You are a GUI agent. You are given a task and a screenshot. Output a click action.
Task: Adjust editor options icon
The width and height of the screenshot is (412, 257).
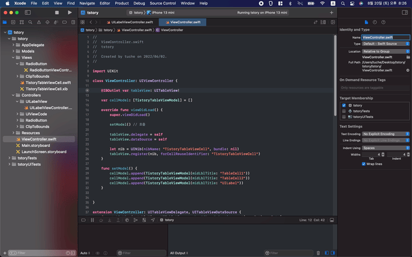[x=323, y=22]
